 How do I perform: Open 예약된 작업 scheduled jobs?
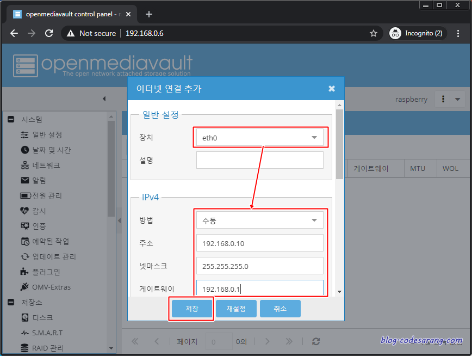pos(51,242)
